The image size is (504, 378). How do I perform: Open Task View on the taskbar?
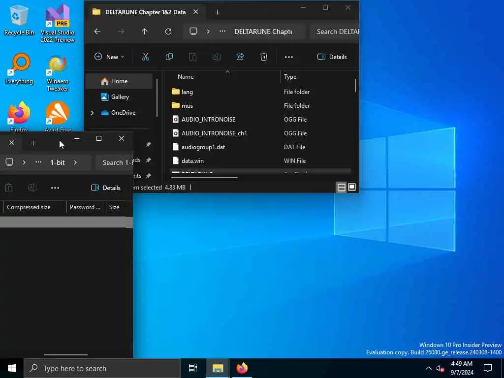point(192,368)
